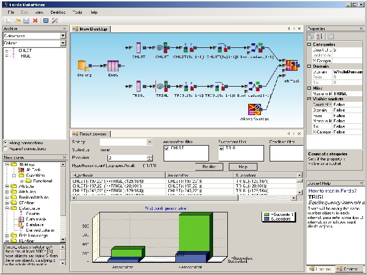Viewport: 367px width, 275px height.
Task: Open the Desktop menu
Action: pos(58,12)
